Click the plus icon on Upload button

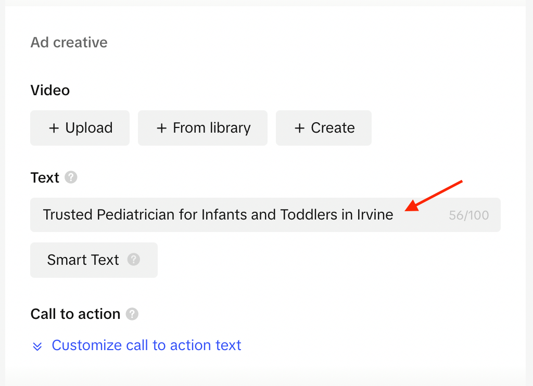(54, 127)
